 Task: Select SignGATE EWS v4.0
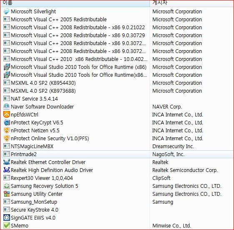tap(33, 218)
